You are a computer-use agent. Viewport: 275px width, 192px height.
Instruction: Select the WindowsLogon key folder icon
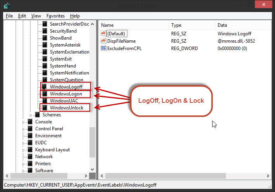pos(45,94)
